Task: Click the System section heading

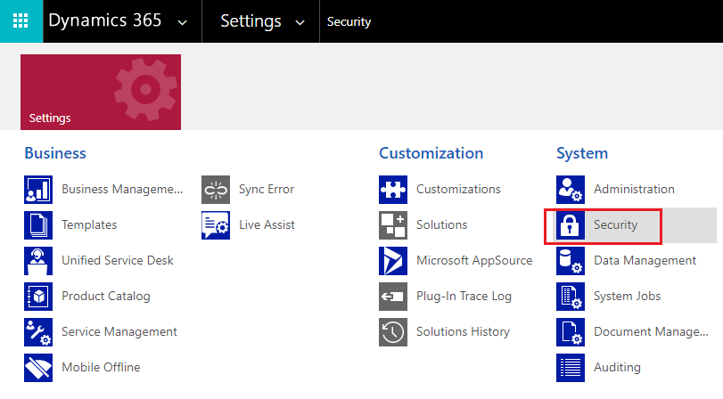Action: pyautogui.click(x=582, y=153)
